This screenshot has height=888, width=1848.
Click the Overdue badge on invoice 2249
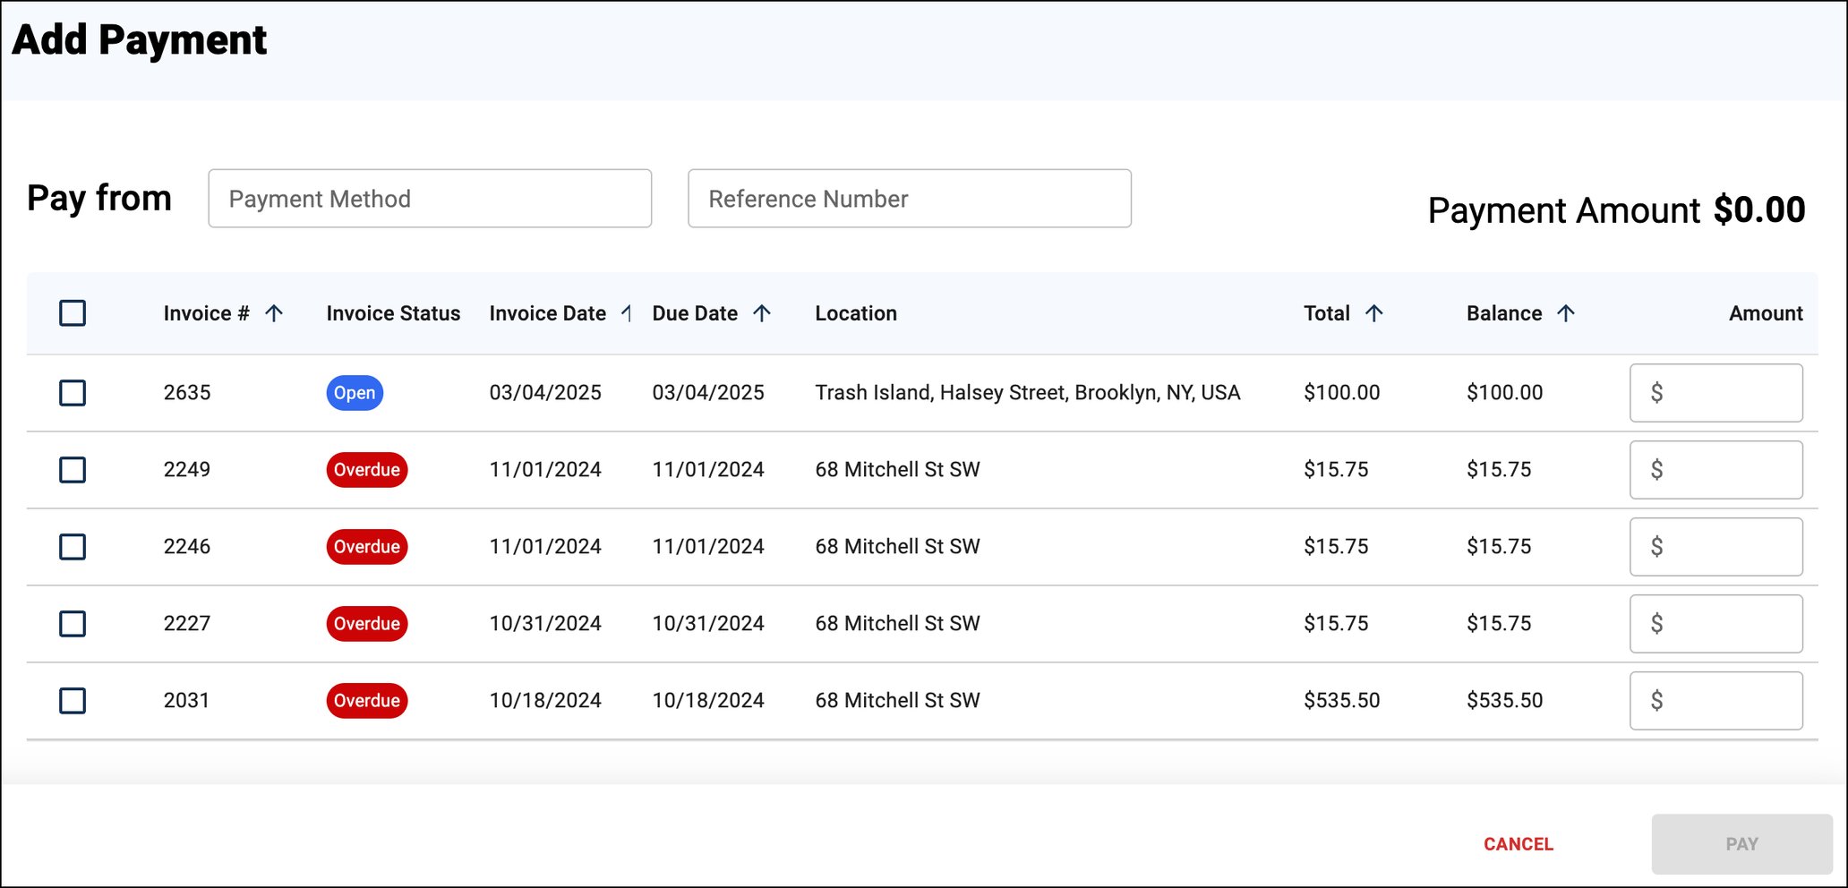tap(367, 470)
